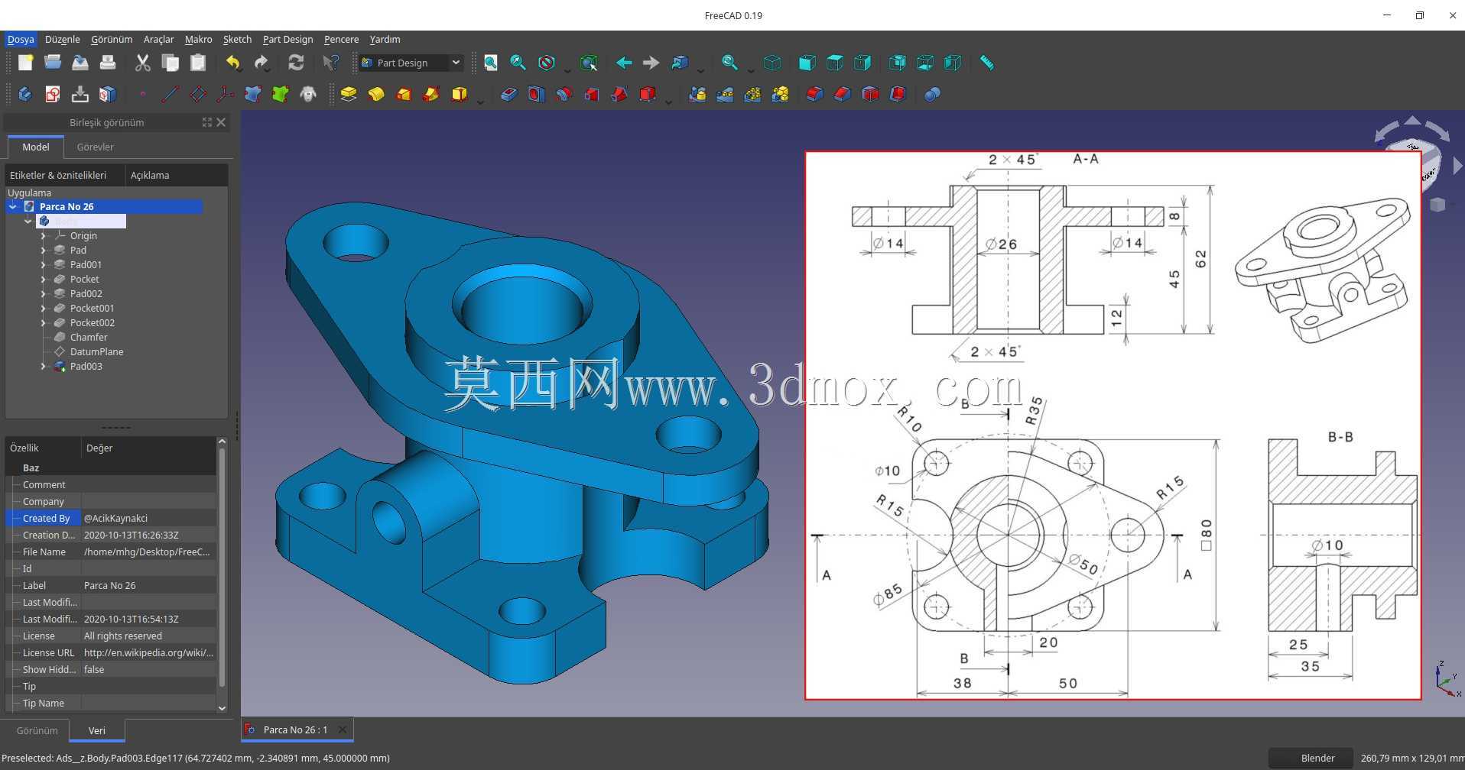The image size is (1465, 770).
Task: Expand the Pocket002 tree item
Action: coord(44,323)
